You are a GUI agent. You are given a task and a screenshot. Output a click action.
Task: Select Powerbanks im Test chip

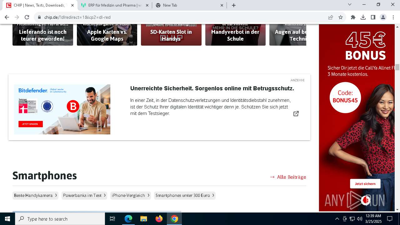pos(84,195)
